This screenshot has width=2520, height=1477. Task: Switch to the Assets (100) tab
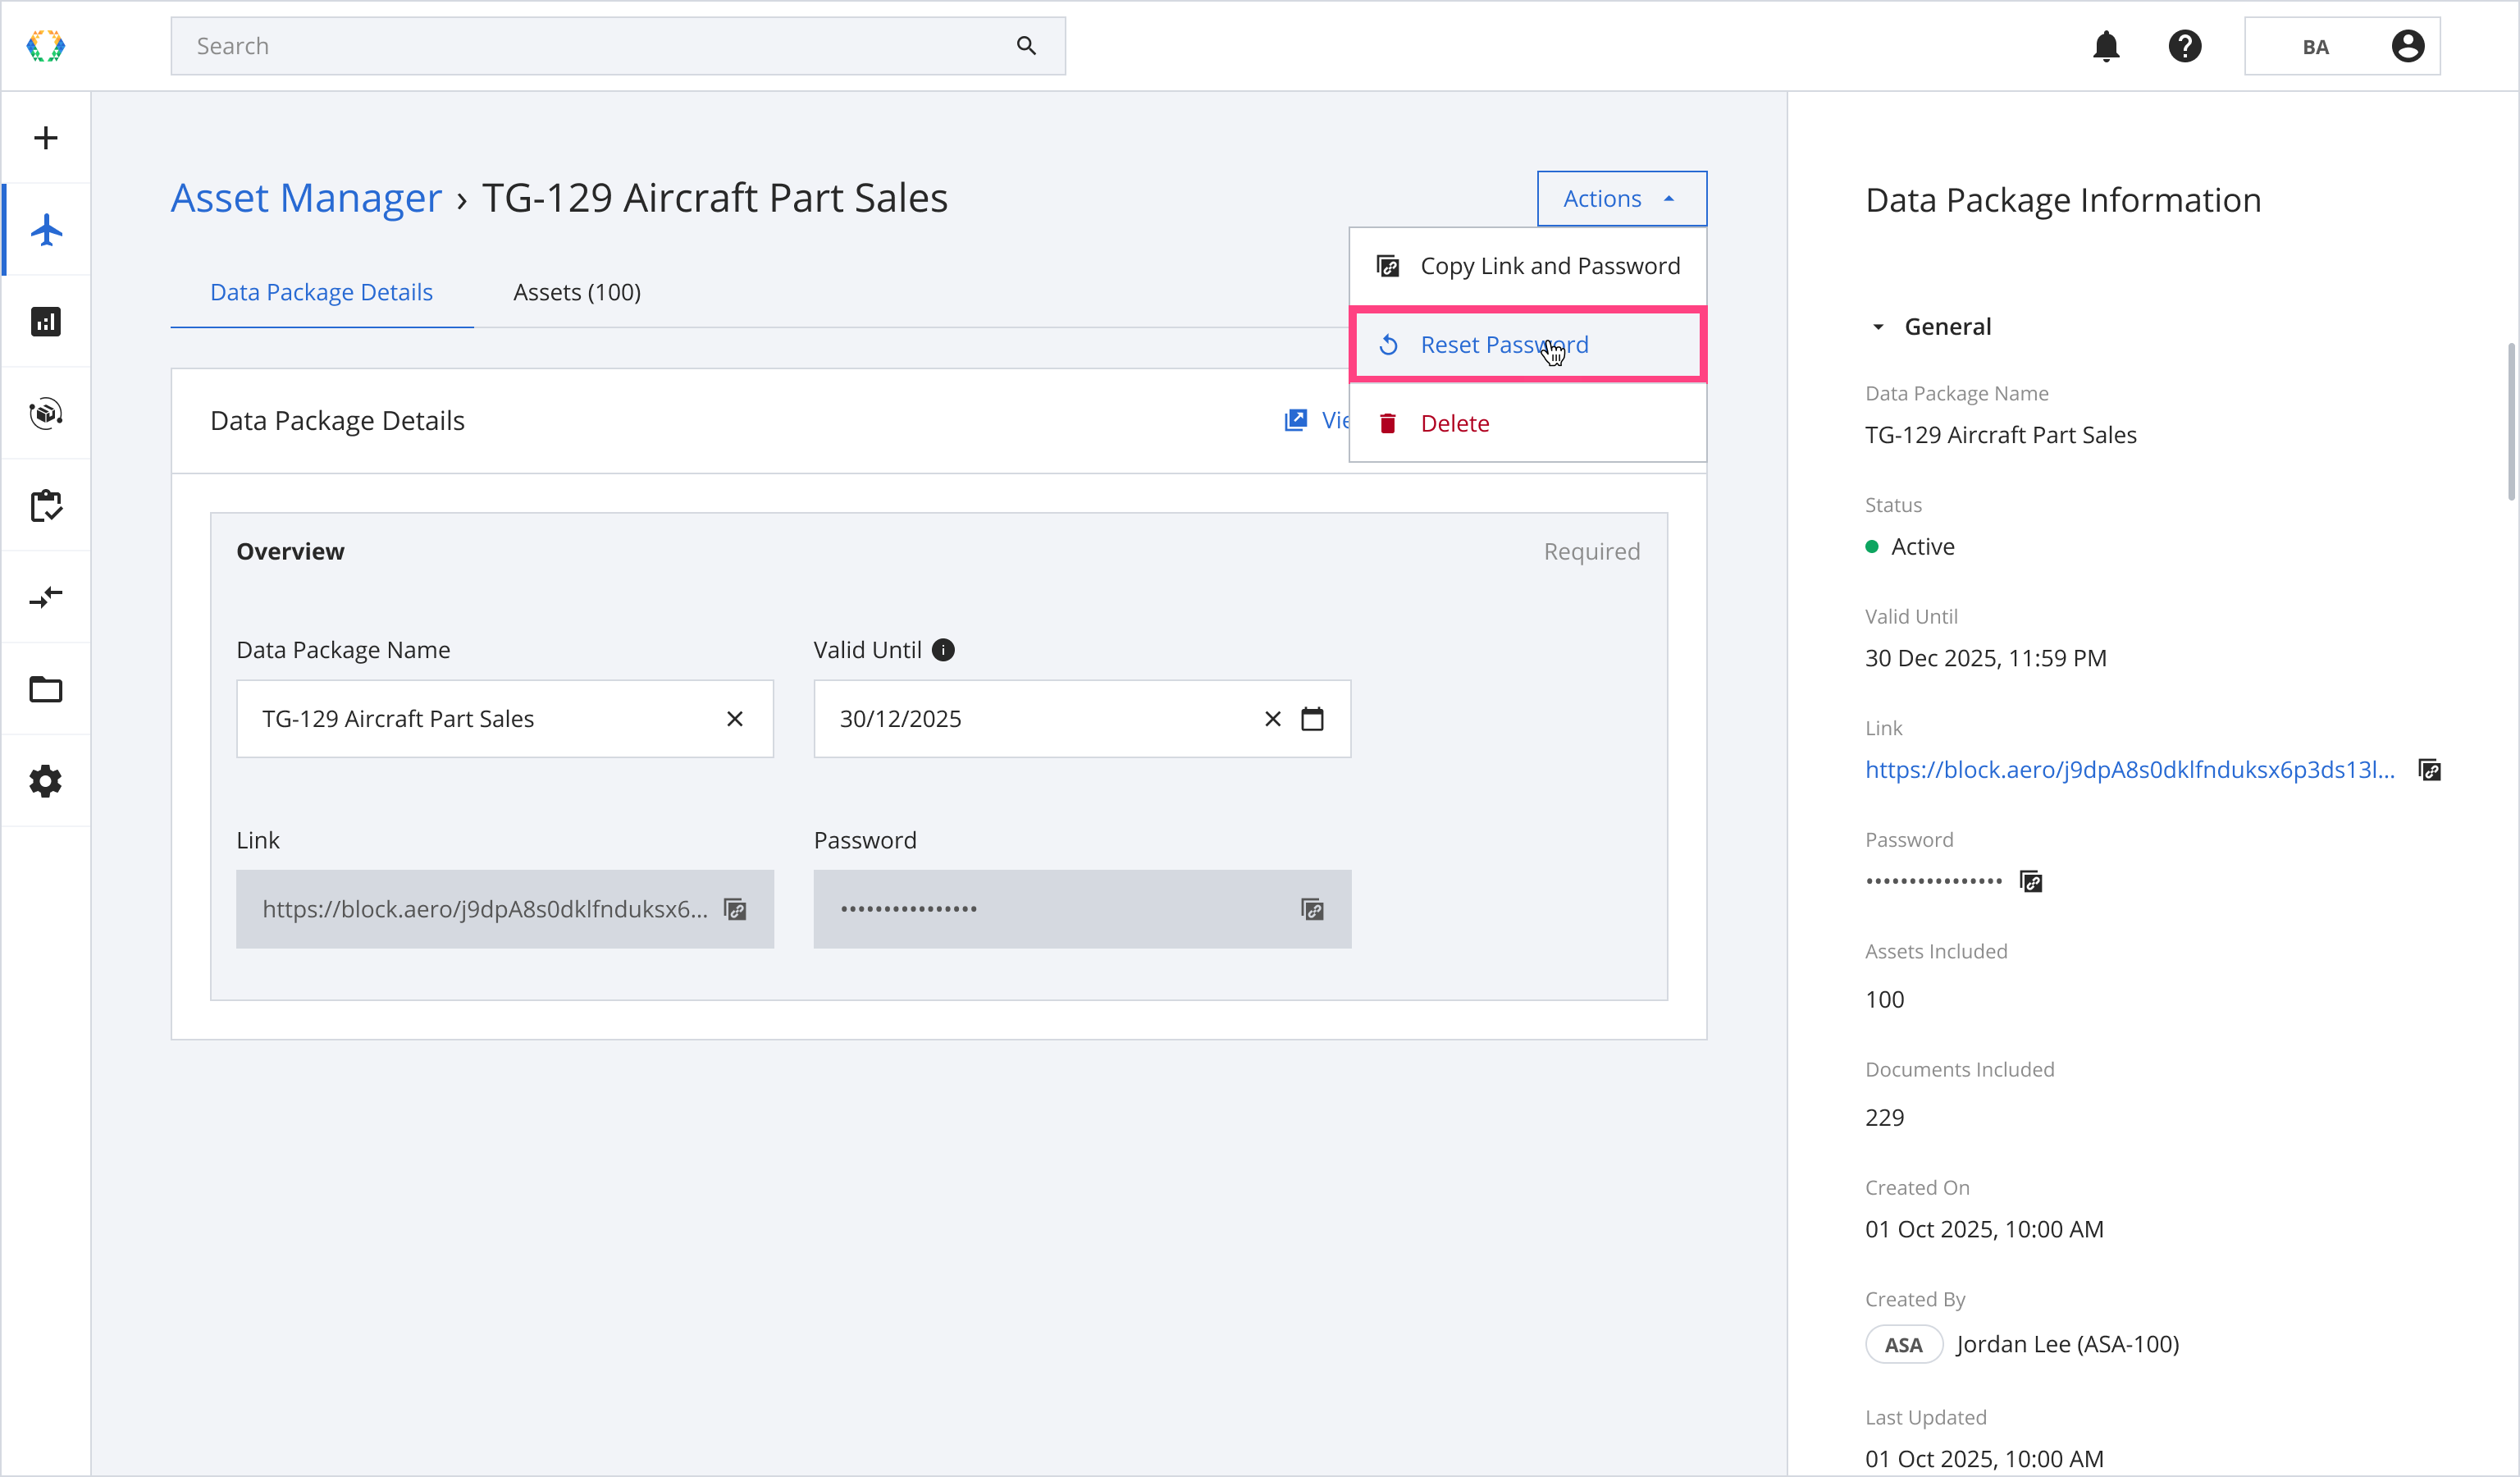(577, 292)
